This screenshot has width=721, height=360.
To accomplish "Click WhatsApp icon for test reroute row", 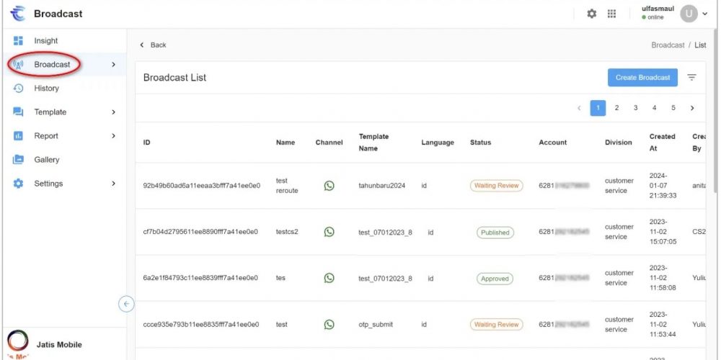I will click(x=329, y=186).
